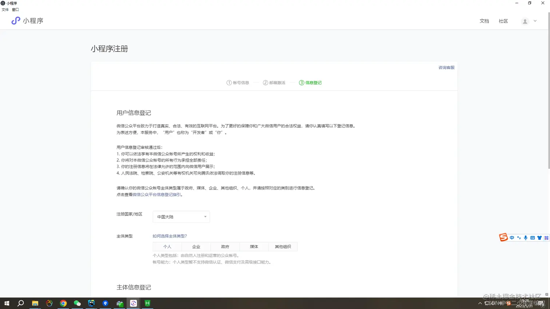Choose 媒体 subject type

pyautogui.click(x=254, y=247)
